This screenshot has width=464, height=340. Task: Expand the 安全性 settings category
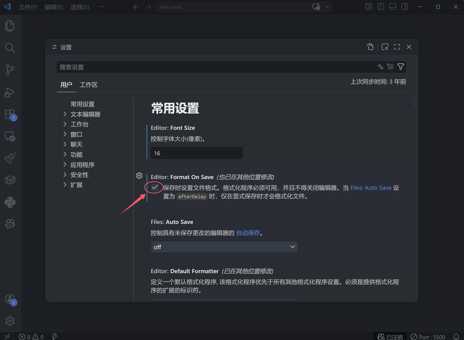point(65,174)
